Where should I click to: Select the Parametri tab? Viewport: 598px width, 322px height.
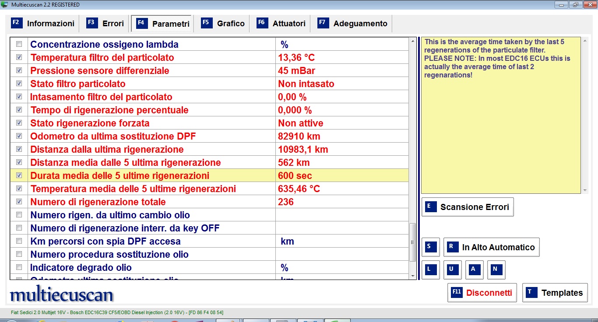click(x=162, y=24)
